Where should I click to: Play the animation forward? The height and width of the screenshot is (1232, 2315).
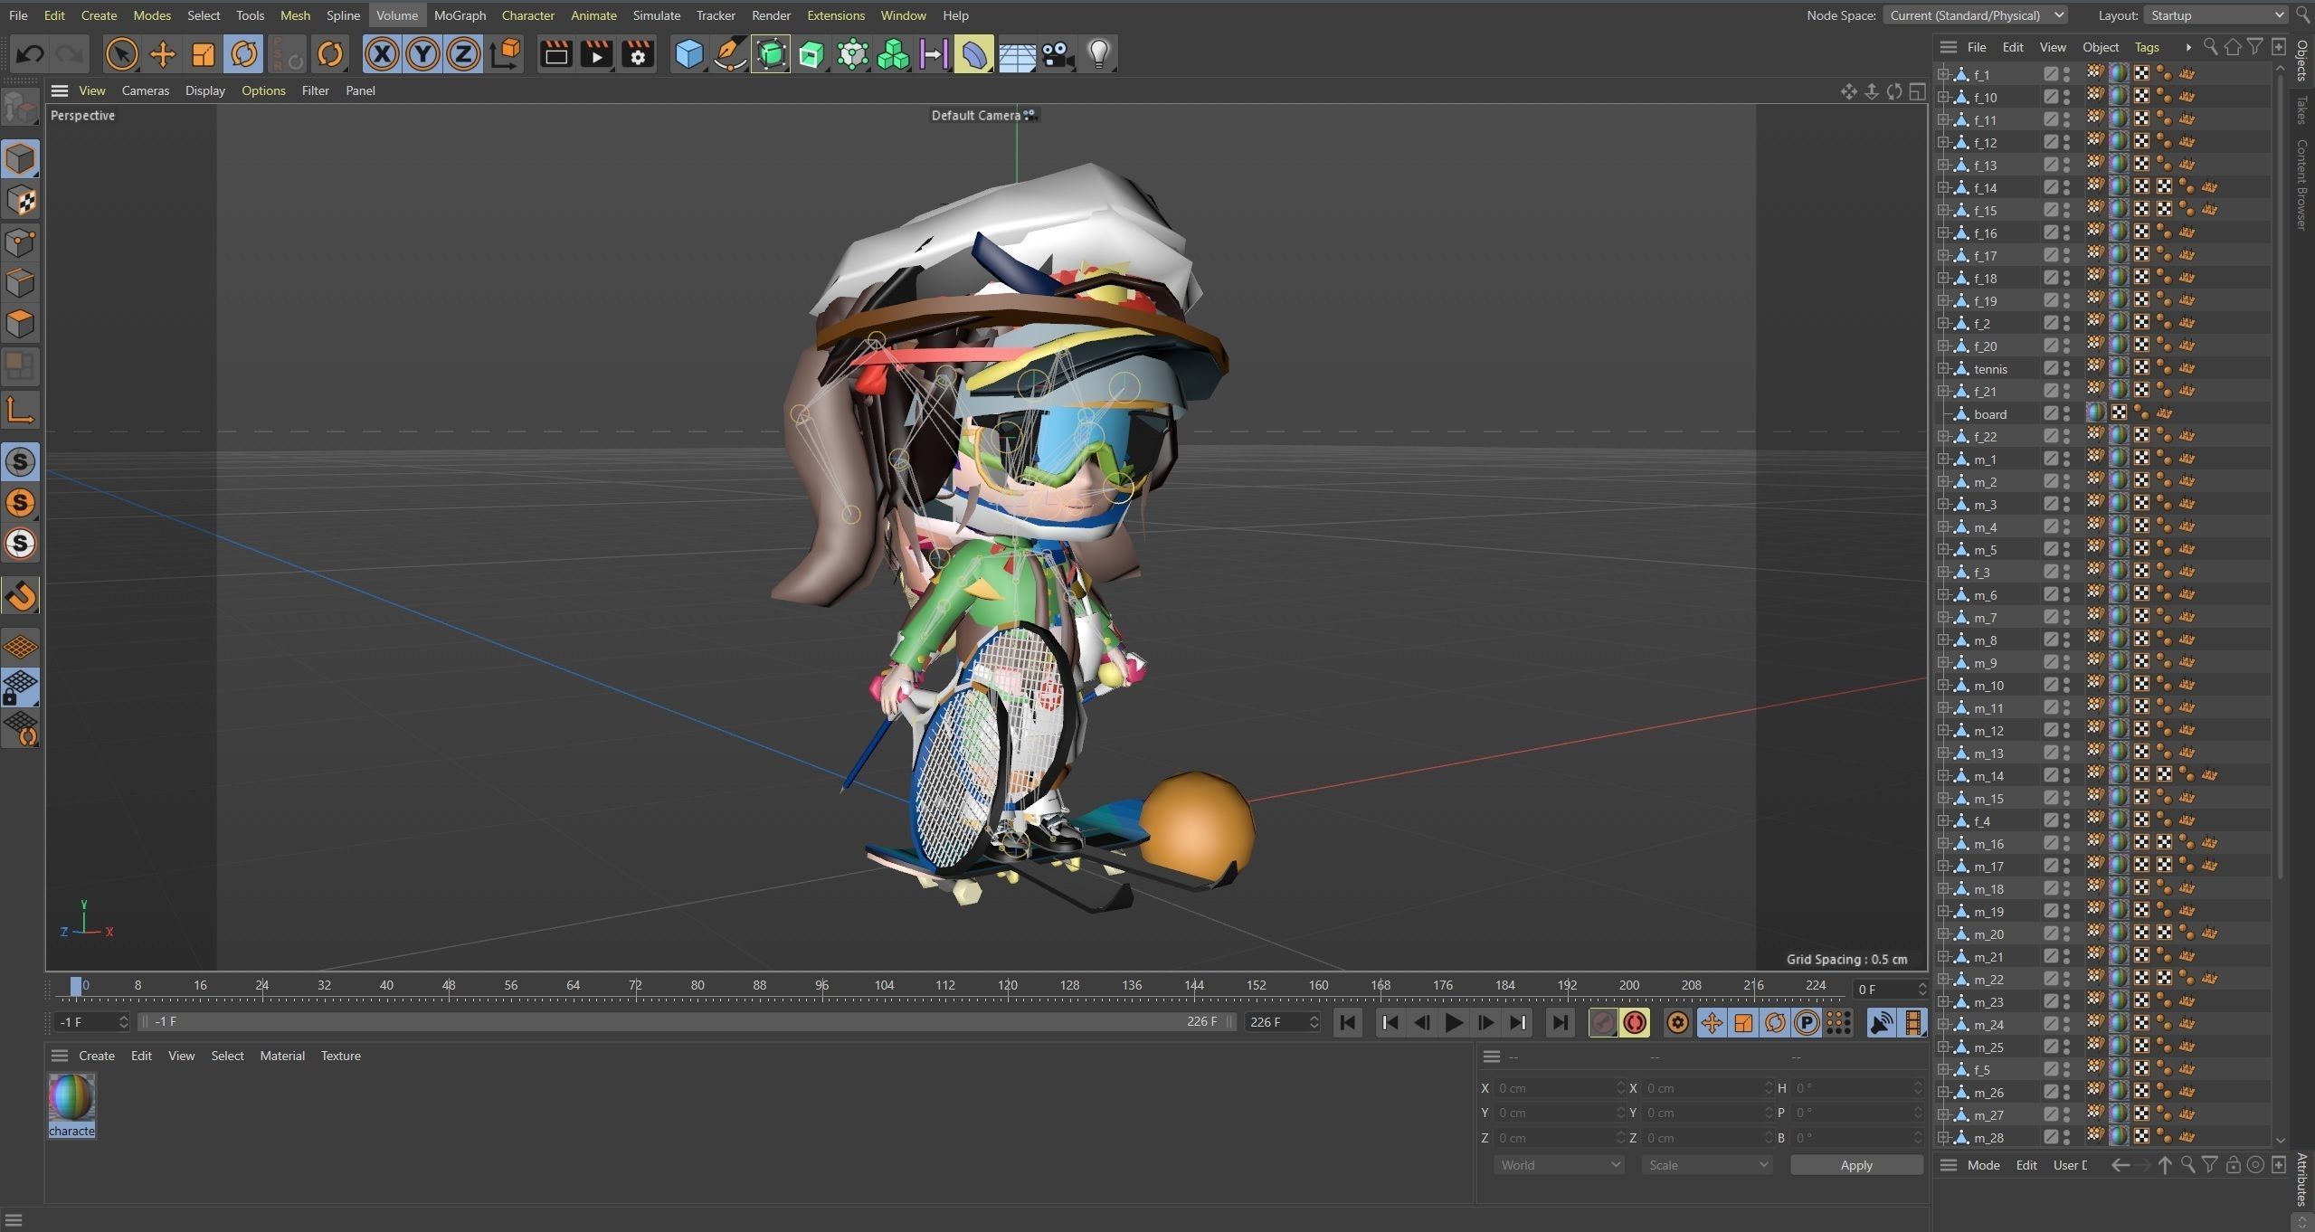click(1454, 1022)
